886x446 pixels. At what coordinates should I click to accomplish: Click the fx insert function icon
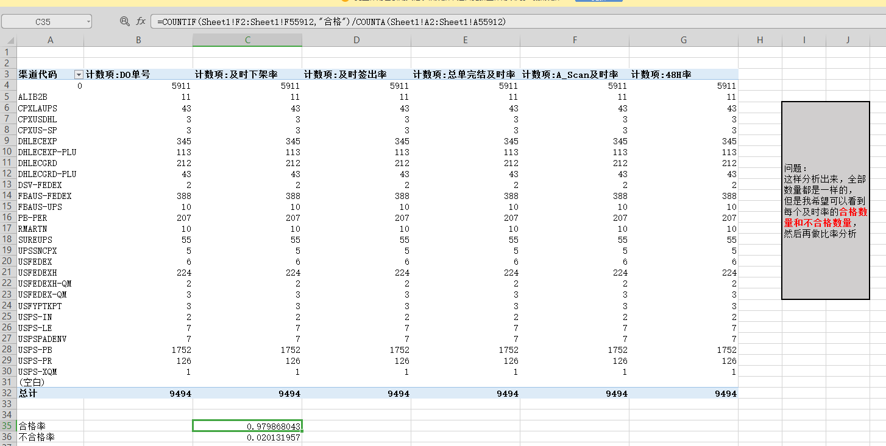click(141, 21)
